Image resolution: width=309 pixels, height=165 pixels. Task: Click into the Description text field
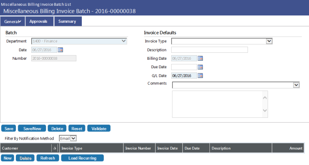point(209,50)
